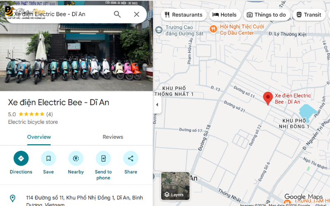Send place to phone icon
330x206 pixels.
104,158
